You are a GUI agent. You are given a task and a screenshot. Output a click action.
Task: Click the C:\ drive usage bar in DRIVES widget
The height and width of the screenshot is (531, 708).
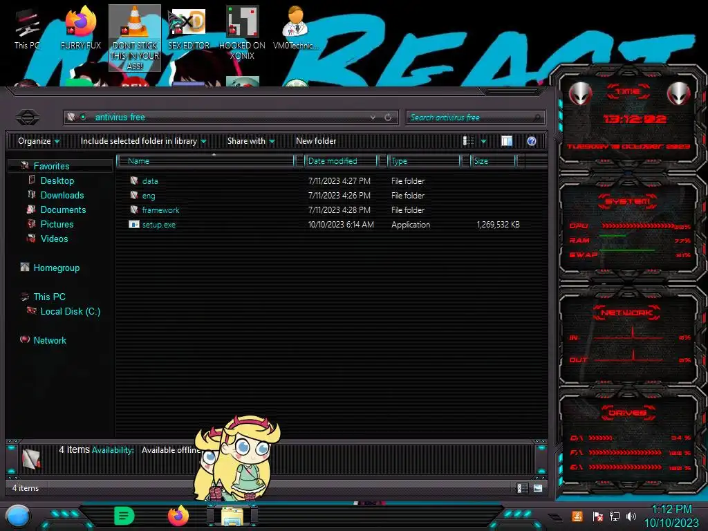601,438
